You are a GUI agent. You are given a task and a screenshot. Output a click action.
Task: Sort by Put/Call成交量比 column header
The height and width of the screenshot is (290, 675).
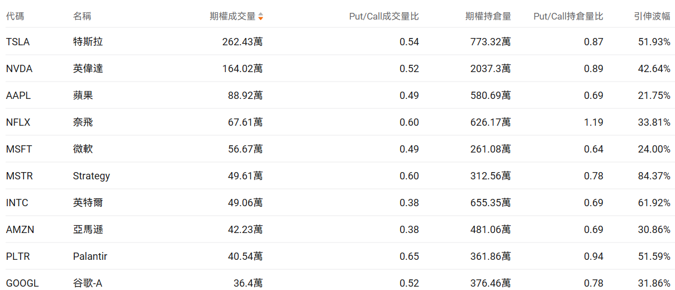tap(384, 16)
